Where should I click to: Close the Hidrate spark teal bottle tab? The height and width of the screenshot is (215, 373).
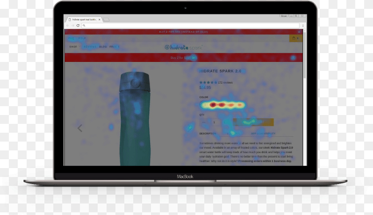pos(99,19)
